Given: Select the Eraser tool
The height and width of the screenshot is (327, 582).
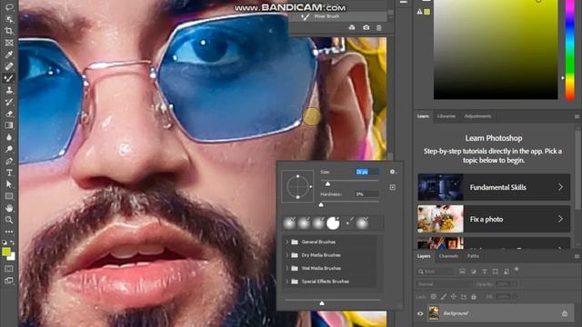Looking at the screenshot, I should [x=9, y=114].
